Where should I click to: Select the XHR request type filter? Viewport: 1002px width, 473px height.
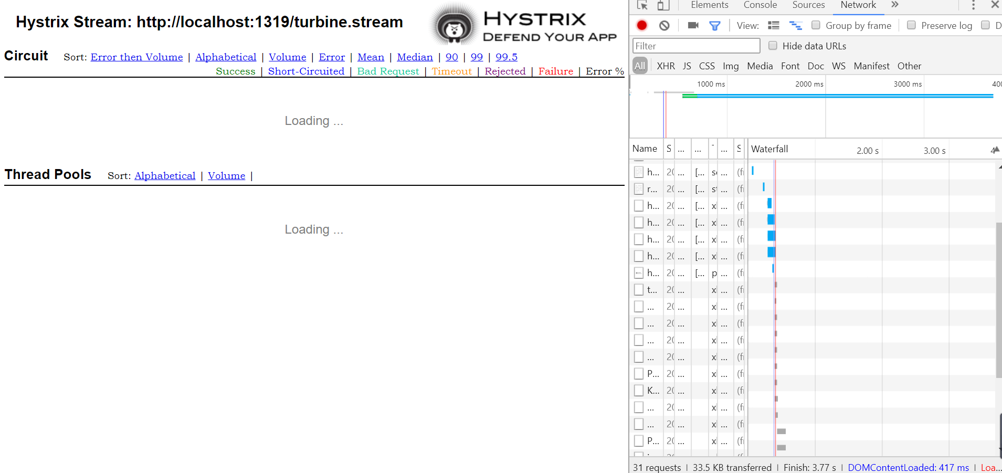(x=666, y=66)
